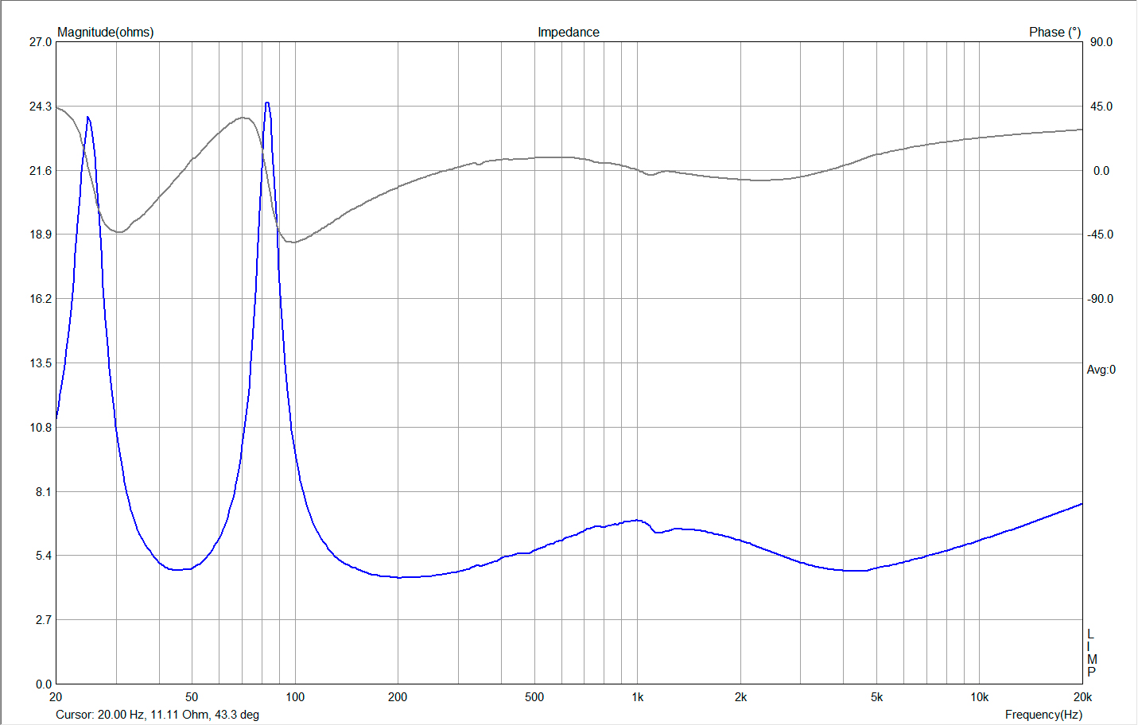Click the "20k" frequency axis tick label
The height and width of the screenshot is (725, 1138).
(x=1082, y=697)
